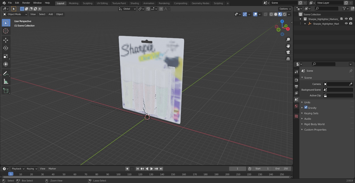Activate the Rotate tool
Image resolution: width=355 pixels, height=183 pixels.
pyautogui.click(x=6, y=48)
